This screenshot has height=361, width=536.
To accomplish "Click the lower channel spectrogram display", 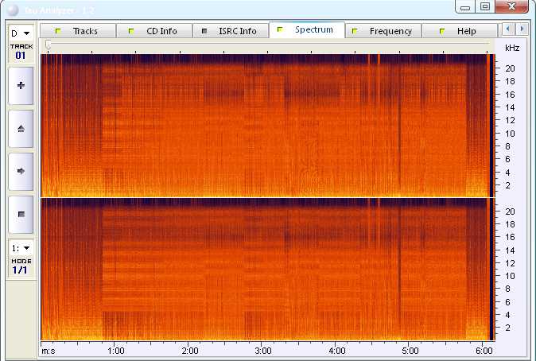I will (x=265, y=269).
